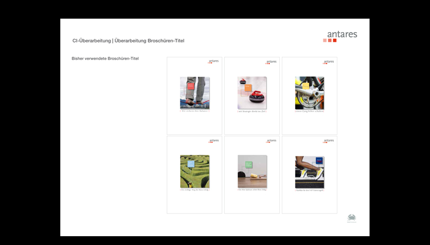Click small antares logo on tightrope brochure

point(213,62)
